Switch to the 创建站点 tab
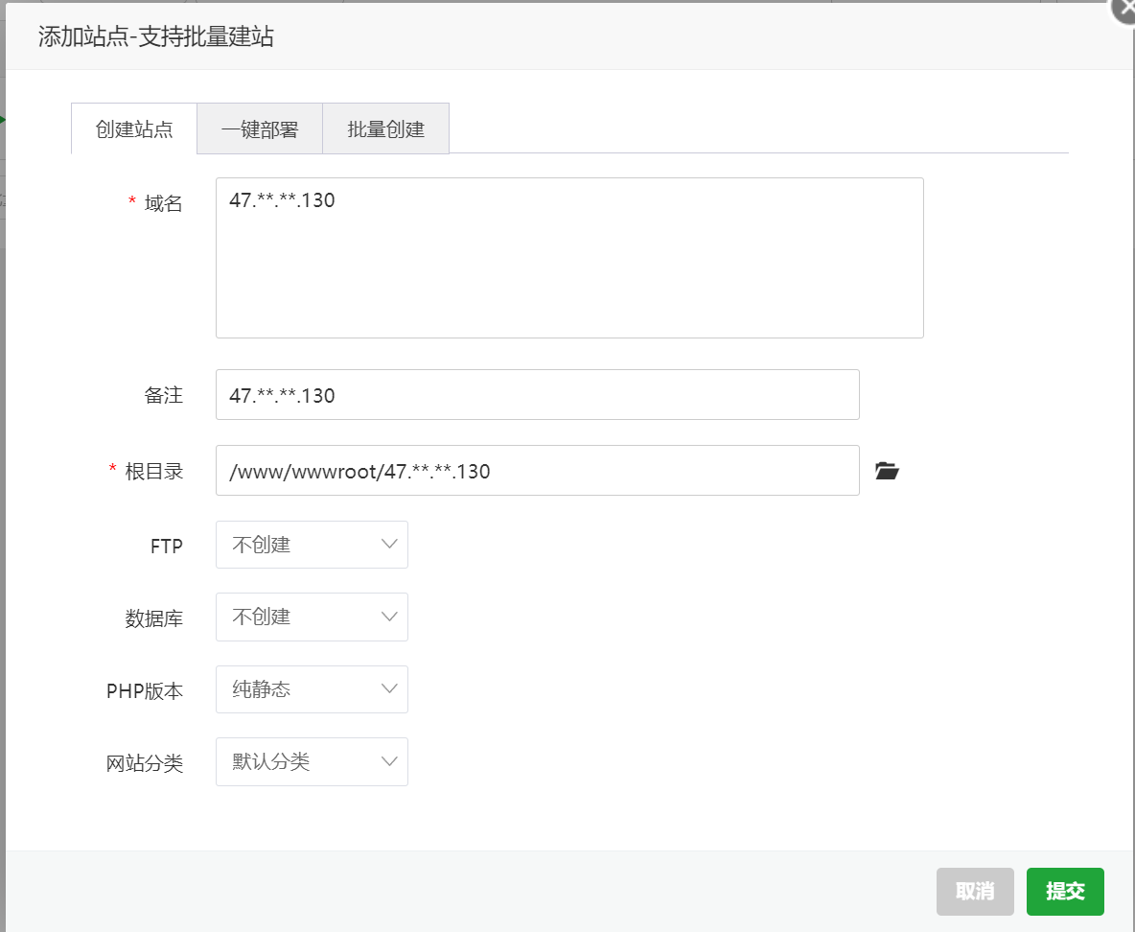This screenshot has width=1135, height=932. (134, 128)
